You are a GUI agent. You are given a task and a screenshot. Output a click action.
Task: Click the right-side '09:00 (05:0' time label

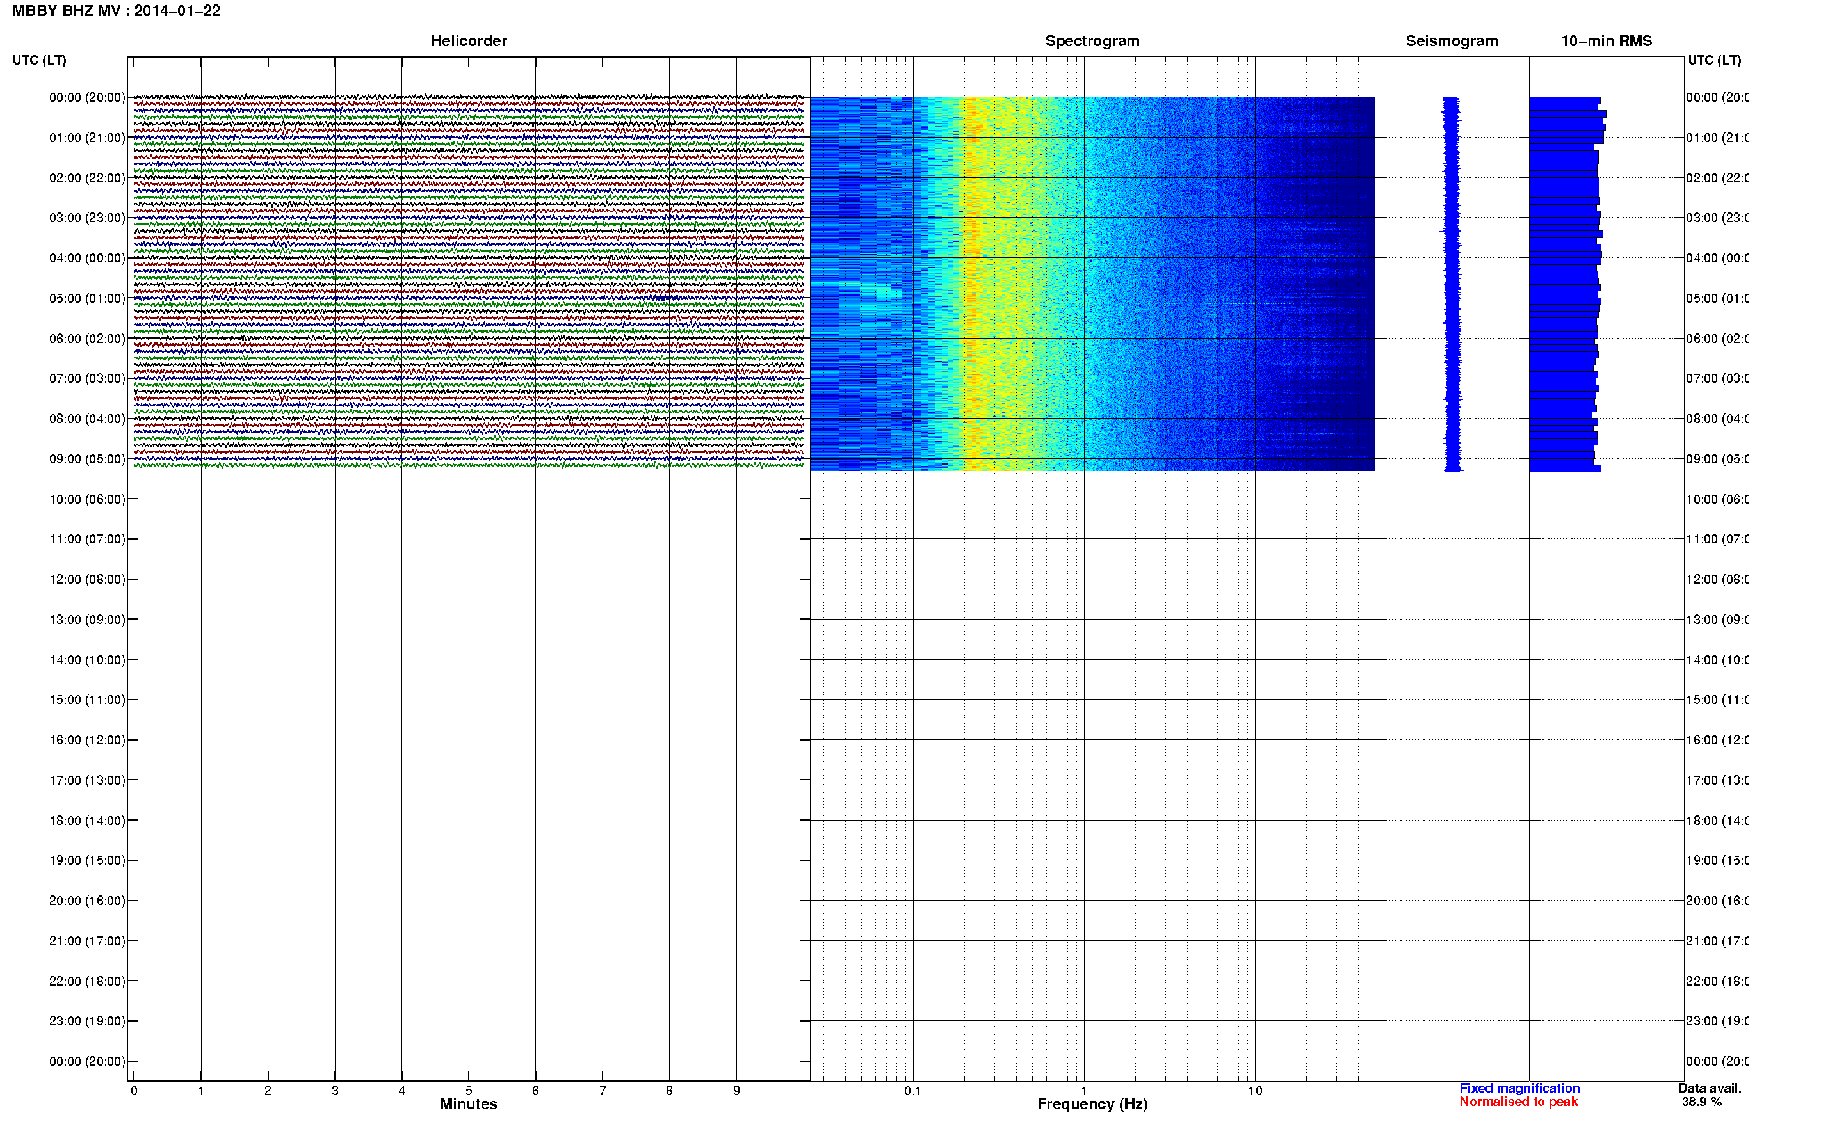tap(1717, 459)
